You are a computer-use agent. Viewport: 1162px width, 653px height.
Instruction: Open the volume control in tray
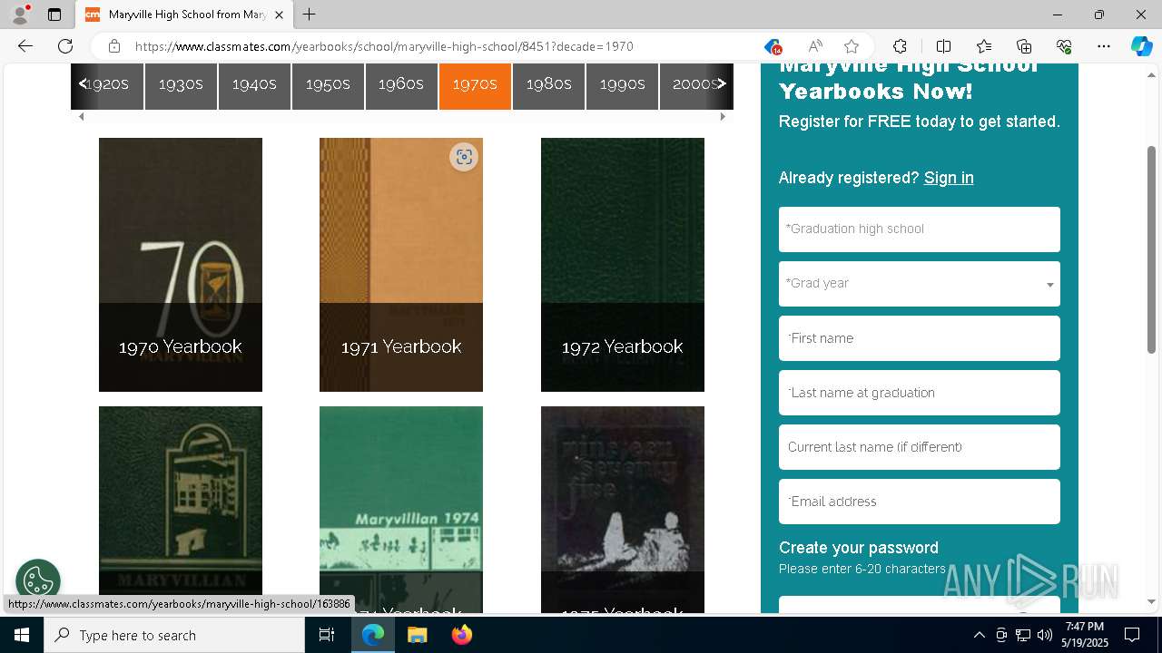point(1044,635)
